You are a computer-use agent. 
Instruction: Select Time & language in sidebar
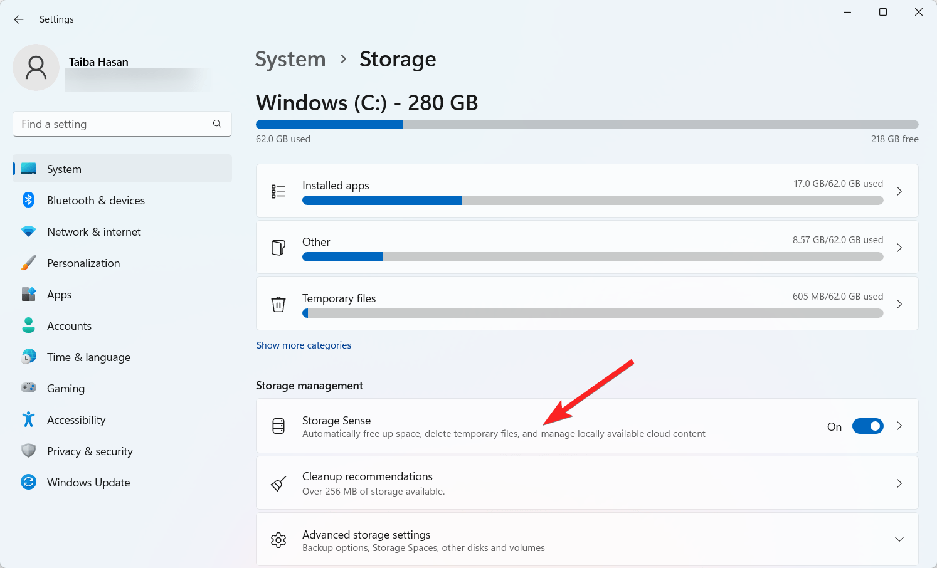click(88, 357)
